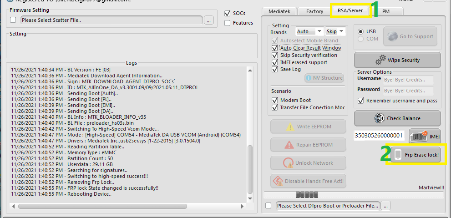Screen dimensions: 451x218
Task: Click the globe icon on Go to Support
Action: (392, 36)
